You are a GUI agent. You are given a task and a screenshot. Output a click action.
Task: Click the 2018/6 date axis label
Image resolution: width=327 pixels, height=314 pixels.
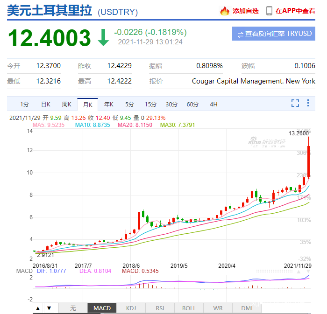tap(131, 265)
